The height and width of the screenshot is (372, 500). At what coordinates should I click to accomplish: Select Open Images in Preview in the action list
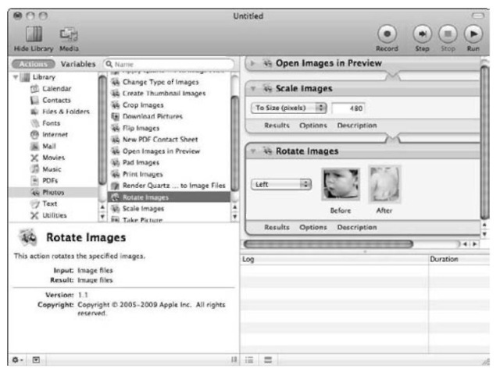(x=155, y=151)
